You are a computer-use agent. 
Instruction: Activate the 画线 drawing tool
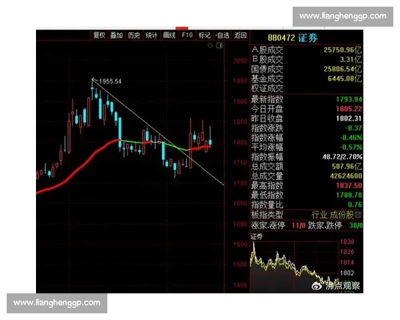point(169,35)
